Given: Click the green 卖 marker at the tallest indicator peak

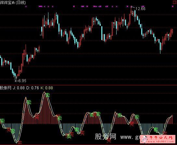Looking at the screenshot, I should [x=47, y=95].
